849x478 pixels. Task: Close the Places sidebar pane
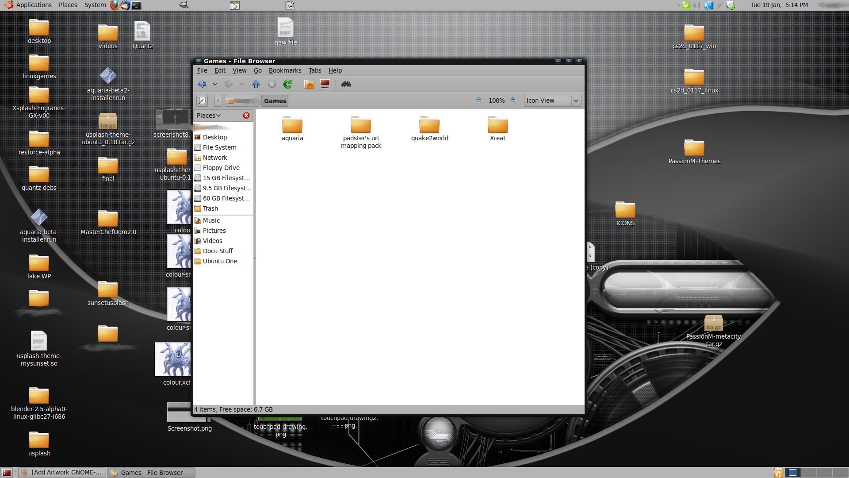(246, 116)
